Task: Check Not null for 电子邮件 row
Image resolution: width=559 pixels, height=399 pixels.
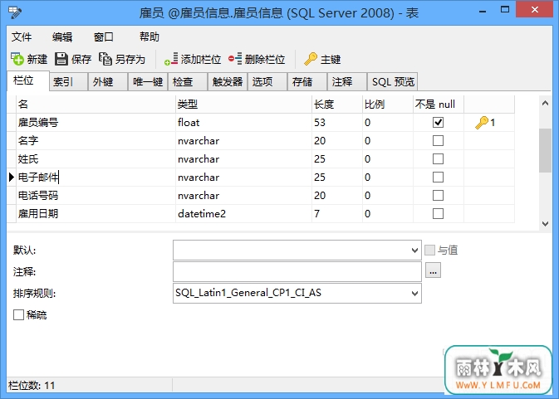Action: [438, 177]
